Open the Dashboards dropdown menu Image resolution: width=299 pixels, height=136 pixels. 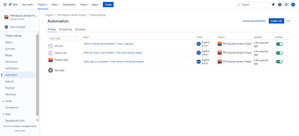tap(70, 5)
